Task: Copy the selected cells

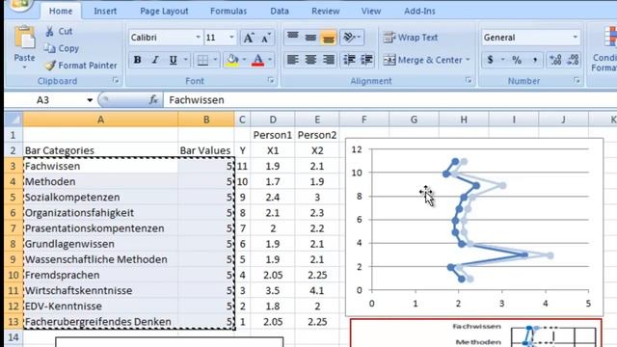Action: tap(62, 48)
